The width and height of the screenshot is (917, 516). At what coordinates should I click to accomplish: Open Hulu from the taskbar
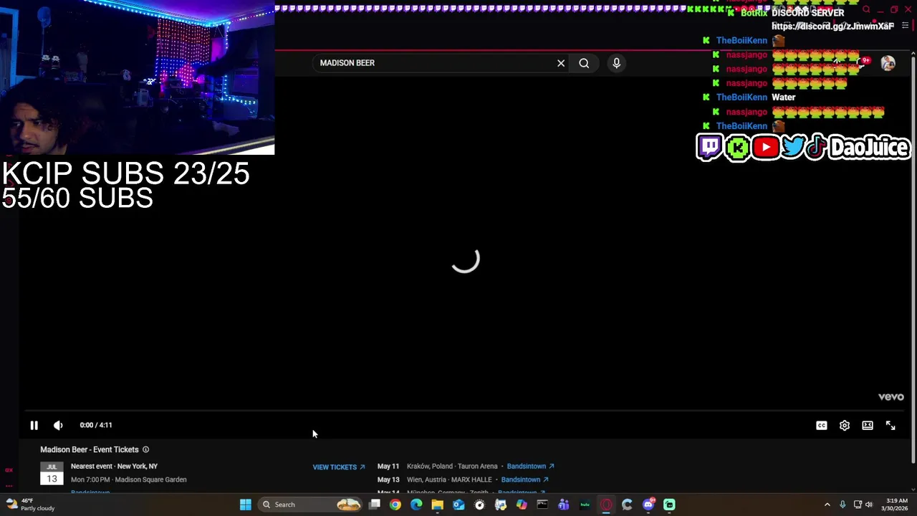(585, 505)
